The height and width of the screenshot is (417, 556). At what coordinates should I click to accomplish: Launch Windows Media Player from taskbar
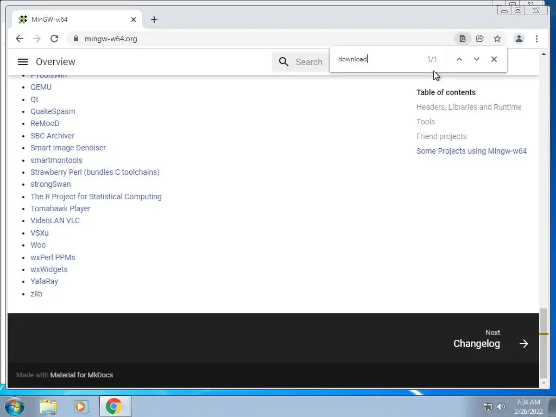[x=81, y=407]
